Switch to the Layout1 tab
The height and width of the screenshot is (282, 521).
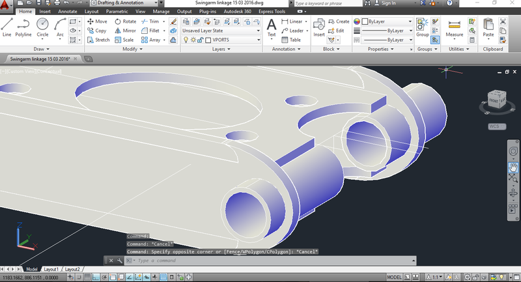[51, 269]
